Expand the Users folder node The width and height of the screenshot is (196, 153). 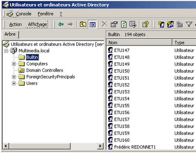coord(14,83)
